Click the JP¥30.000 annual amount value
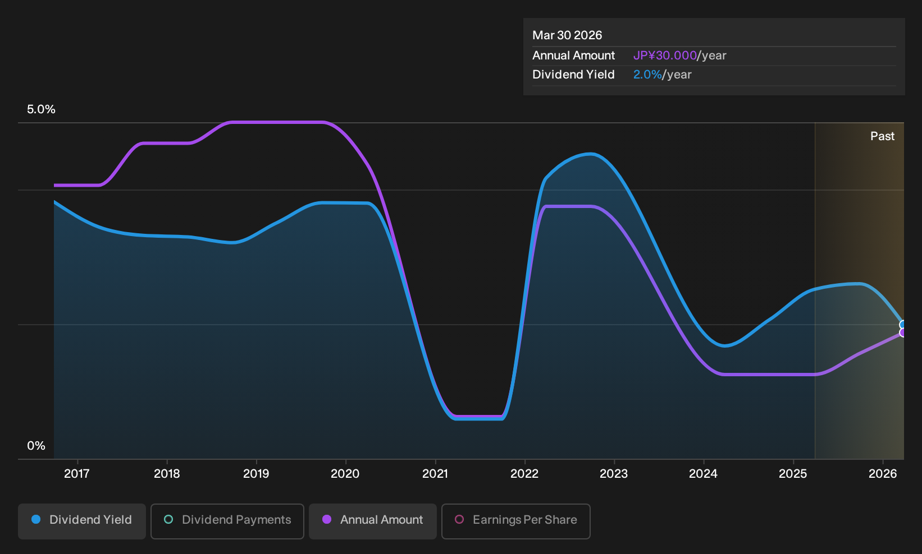Screen dimensions: 922x554 point(665,56)
